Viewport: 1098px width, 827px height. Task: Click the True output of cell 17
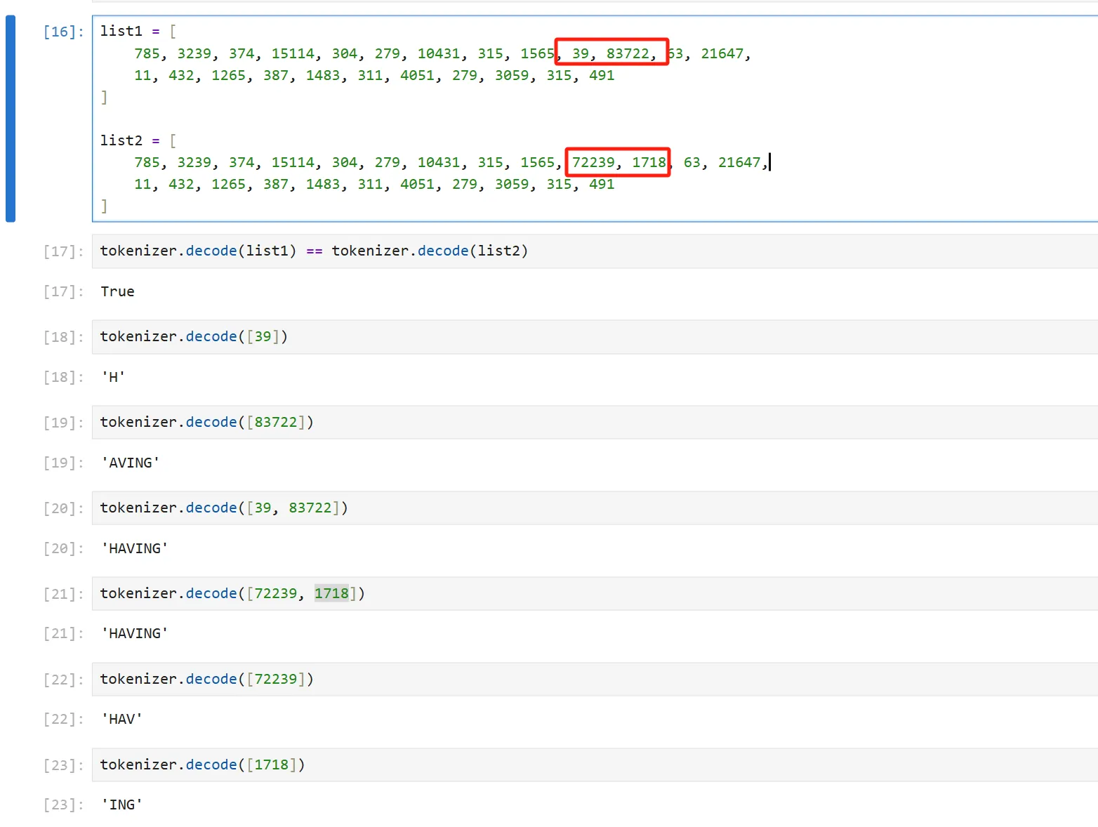tap(117, 291)
